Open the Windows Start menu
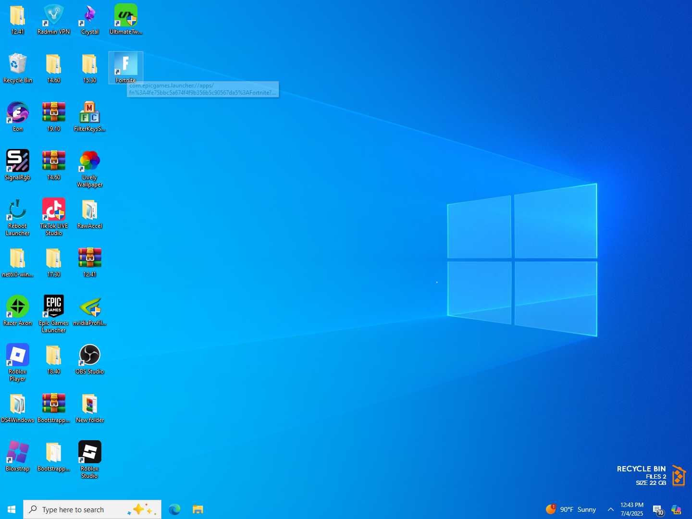The width and height of the screenshot is (692, 519). (x=12, y=509)
